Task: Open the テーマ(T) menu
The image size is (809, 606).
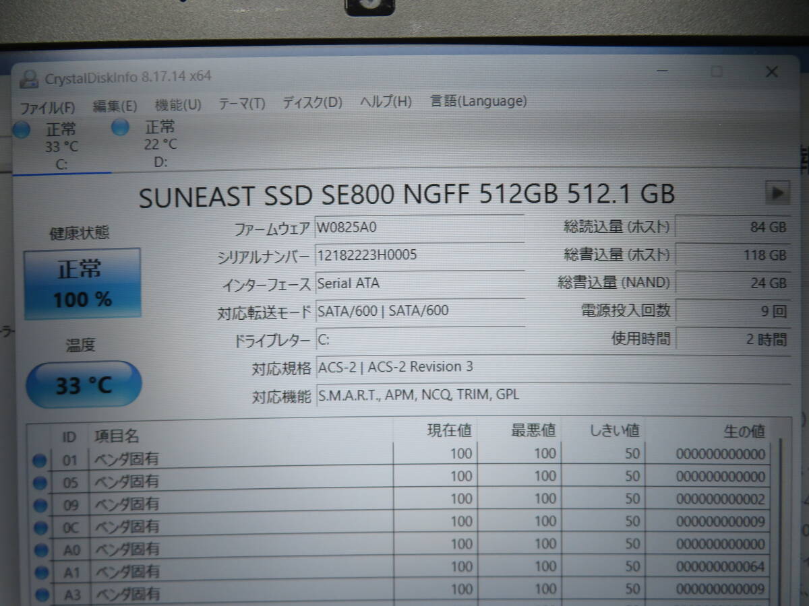Action: coord(242,104)
